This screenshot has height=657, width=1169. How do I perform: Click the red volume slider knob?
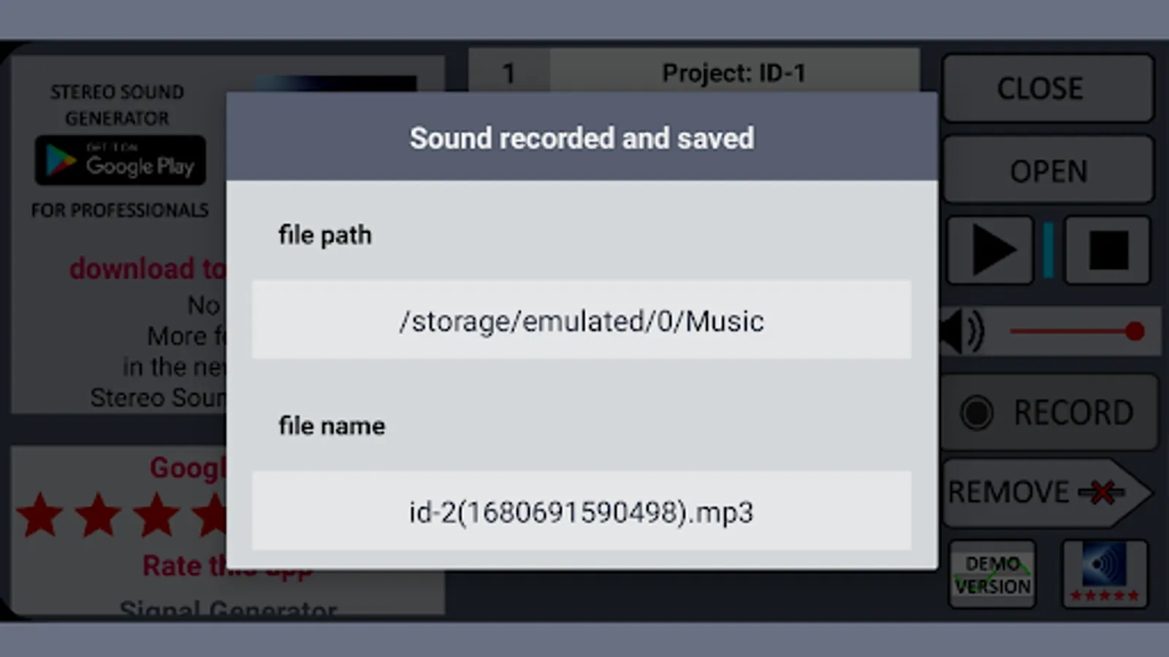pos(1134,331)
